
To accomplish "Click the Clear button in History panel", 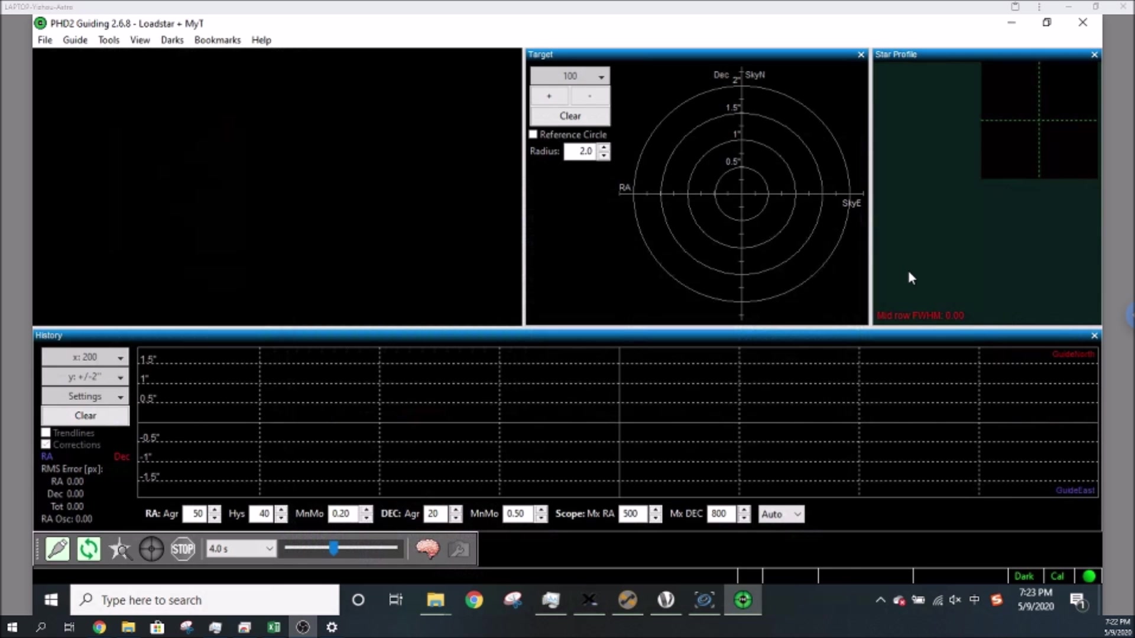I will coord(84,415).
